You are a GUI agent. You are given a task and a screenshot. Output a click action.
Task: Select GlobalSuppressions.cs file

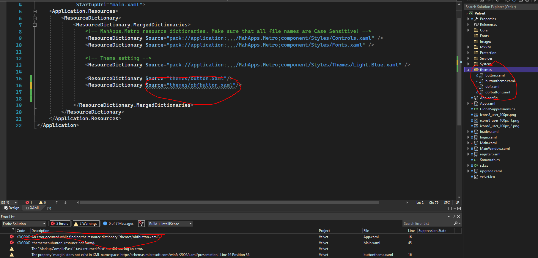(x=497, y=109)
